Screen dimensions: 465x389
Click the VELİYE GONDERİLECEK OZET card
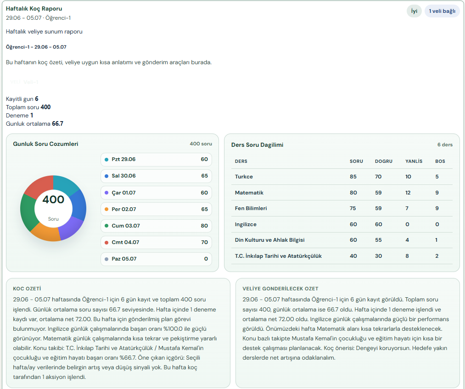click(347, 333)
